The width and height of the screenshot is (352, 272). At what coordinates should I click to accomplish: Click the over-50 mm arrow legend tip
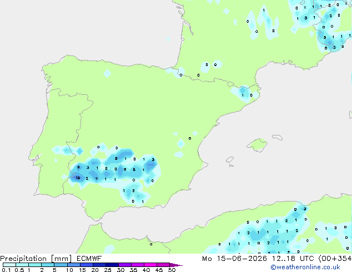coord(176,265)
